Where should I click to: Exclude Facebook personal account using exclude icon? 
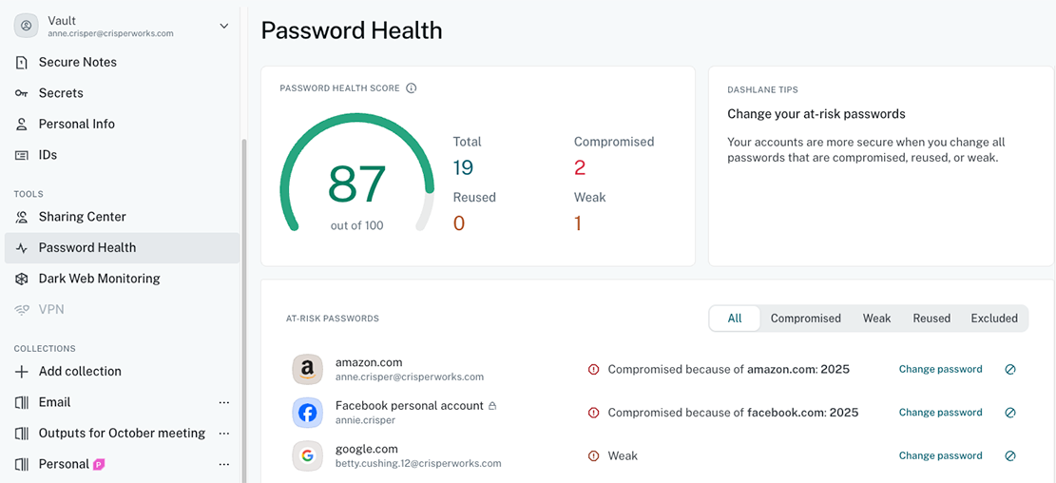[1009, 413]
